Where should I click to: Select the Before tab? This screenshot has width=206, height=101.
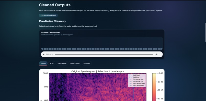point(43,63)
